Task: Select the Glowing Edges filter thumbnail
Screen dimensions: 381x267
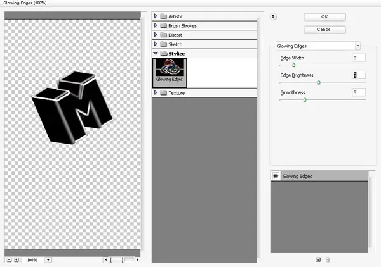Action: click(x=170, y=73)
